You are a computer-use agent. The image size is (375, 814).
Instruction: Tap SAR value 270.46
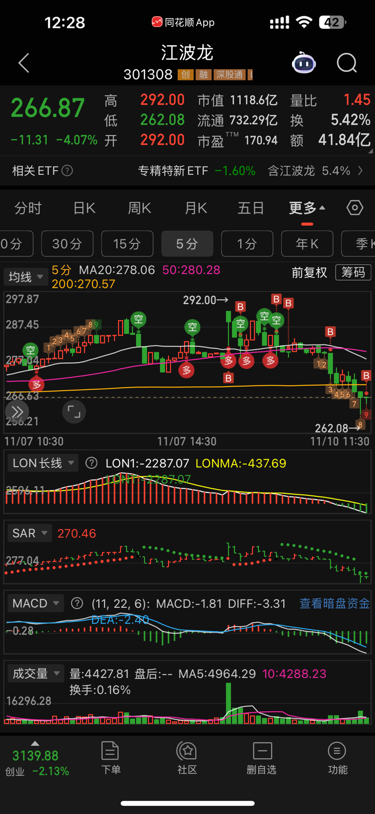[77, 533]
